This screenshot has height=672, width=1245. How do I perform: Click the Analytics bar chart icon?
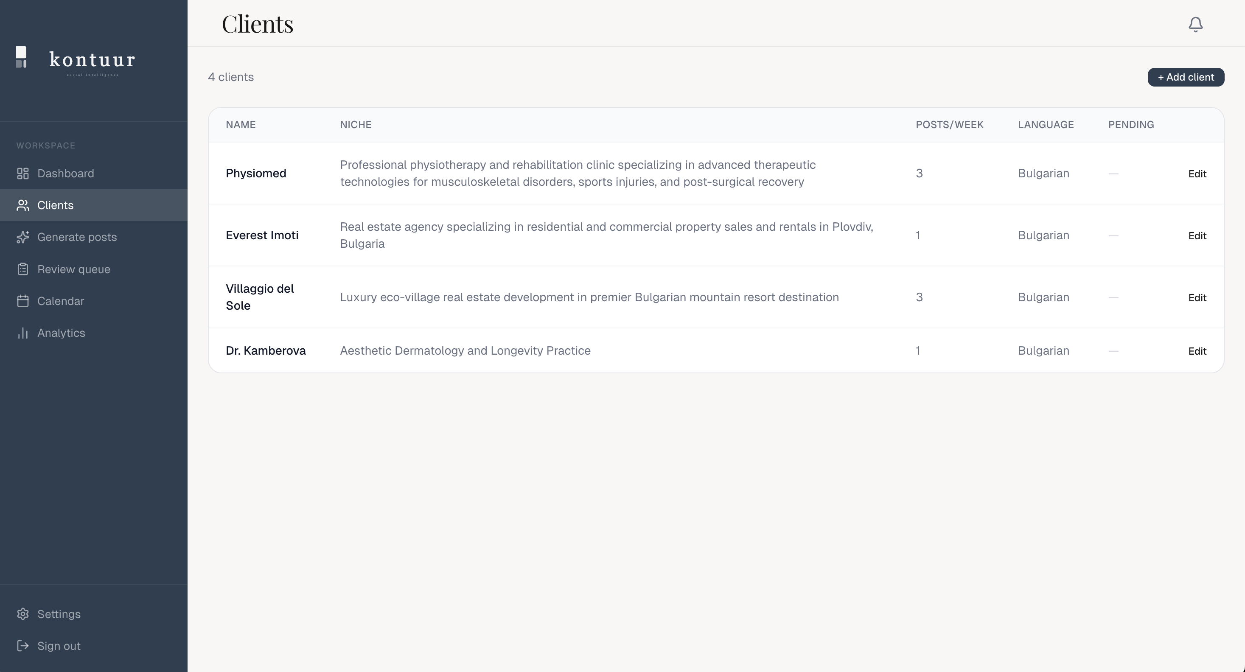(23, 333)
